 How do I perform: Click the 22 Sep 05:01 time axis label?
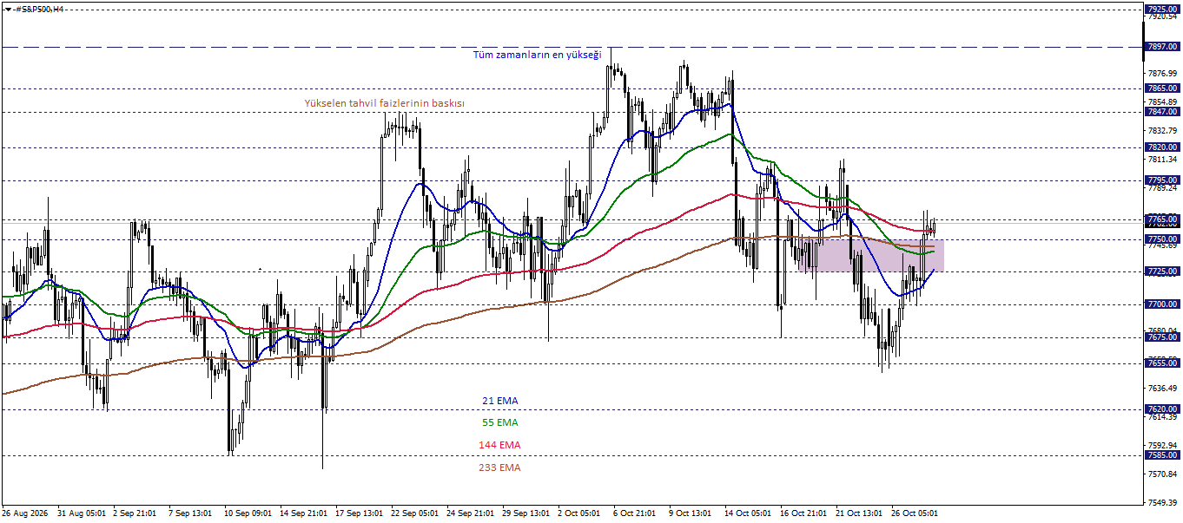click(414, 513)
